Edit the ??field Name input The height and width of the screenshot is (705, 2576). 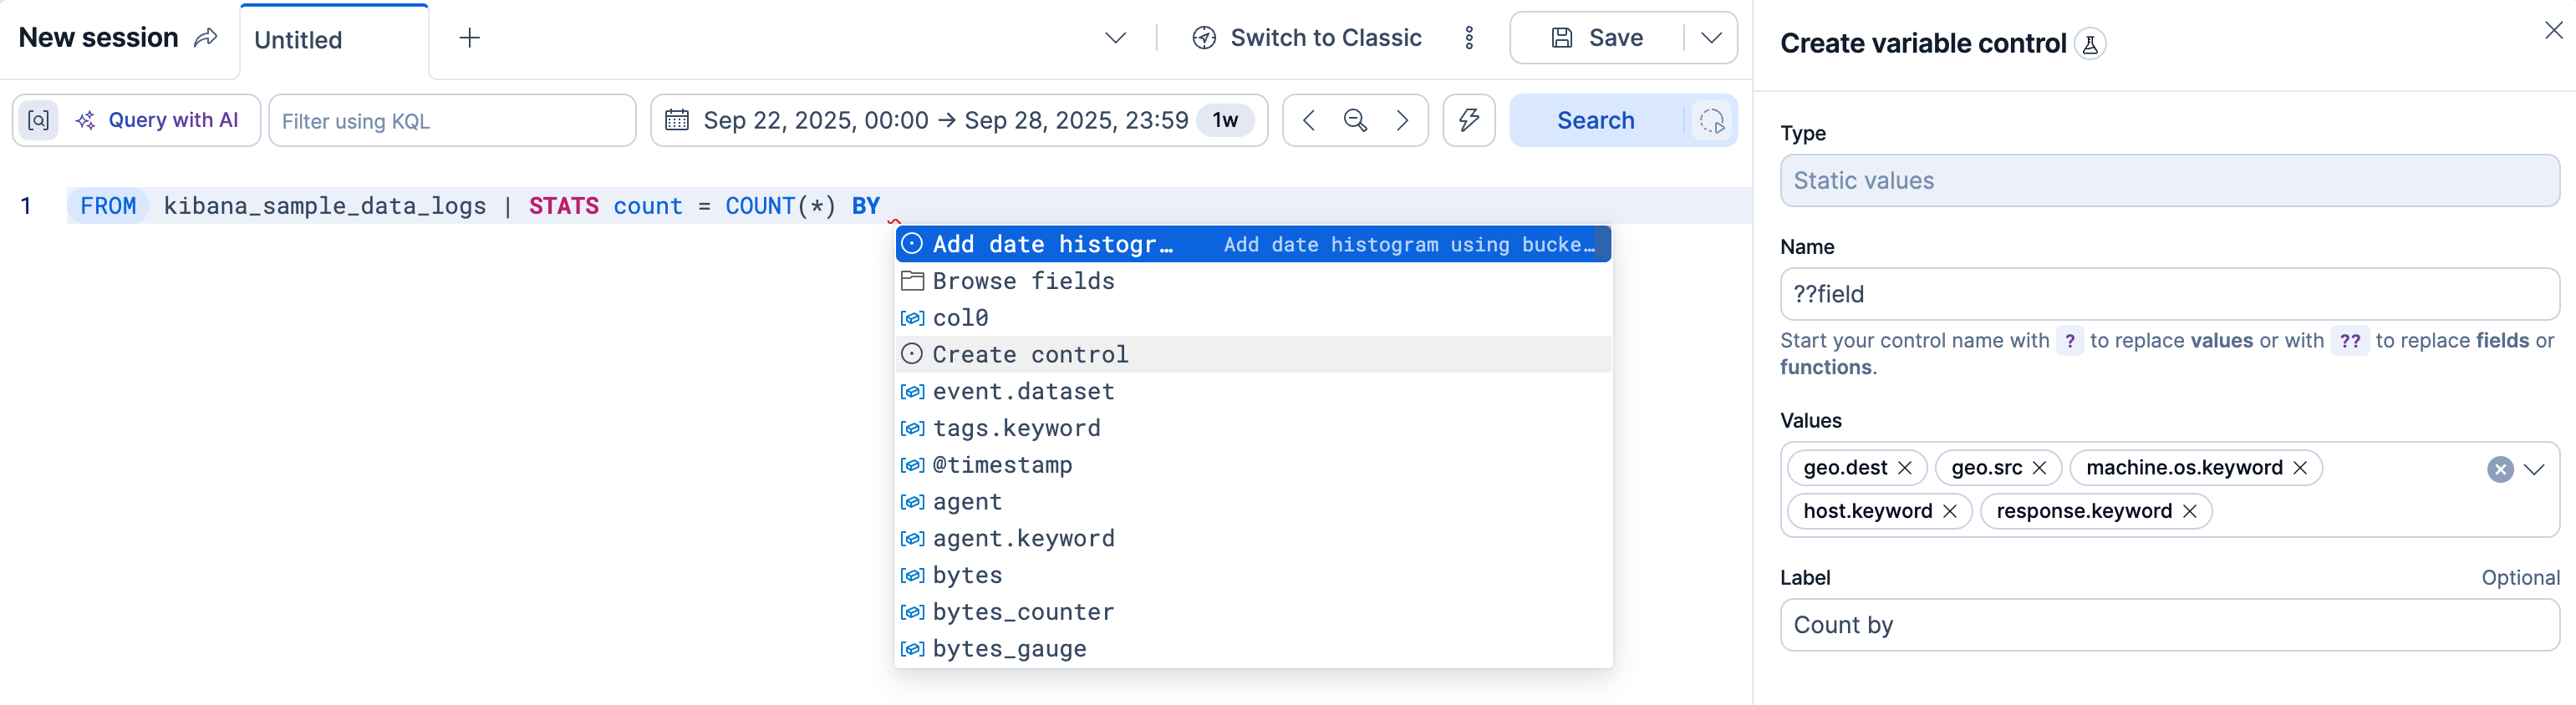coord(2169,294)
